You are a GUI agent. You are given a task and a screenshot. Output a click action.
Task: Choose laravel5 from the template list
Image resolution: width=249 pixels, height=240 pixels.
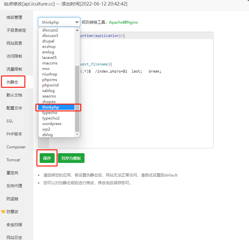point(56,58)
